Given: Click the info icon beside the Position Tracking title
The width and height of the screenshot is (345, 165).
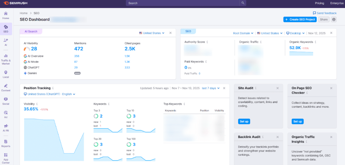Looking at the screenshot, I should click(x=53, y=88).
